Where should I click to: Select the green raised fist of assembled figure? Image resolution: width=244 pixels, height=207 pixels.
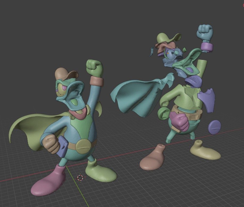coord(95,68)
